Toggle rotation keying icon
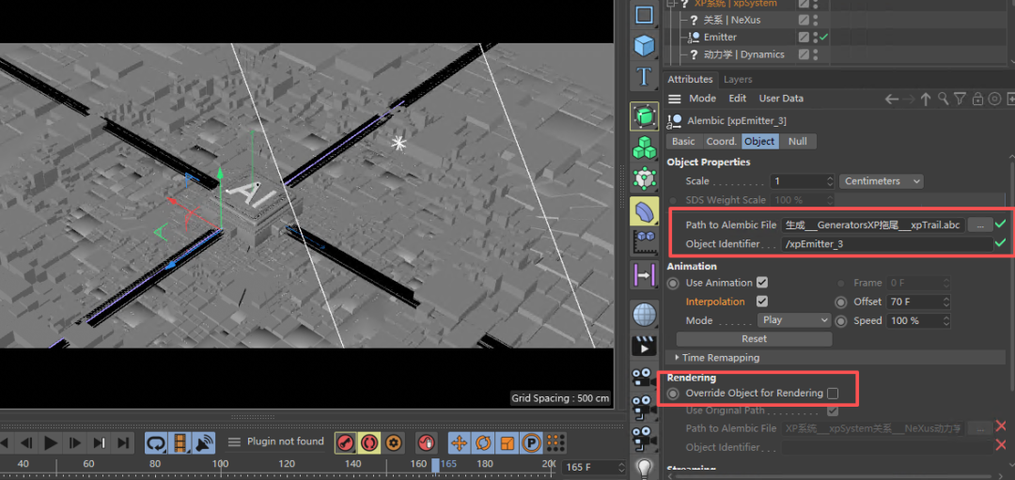 pyautogui.click(x=483, y=443)
